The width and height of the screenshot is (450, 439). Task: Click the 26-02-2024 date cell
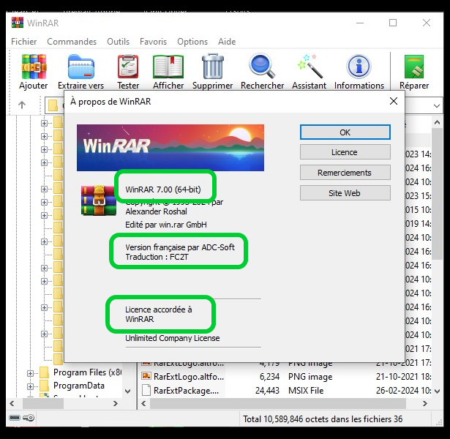coord(403,391)
